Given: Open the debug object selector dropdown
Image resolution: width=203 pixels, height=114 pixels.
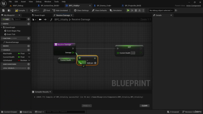Looking at the screenshot, I should 161,10.
